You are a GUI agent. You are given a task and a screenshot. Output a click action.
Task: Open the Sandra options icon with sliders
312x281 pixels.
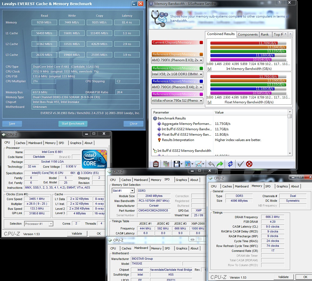pyautogui.click(x=156, y=164)
